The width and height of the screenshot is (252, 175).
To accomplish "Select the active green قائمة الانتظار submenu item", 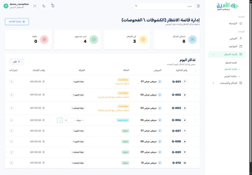I will coord(230,69).
